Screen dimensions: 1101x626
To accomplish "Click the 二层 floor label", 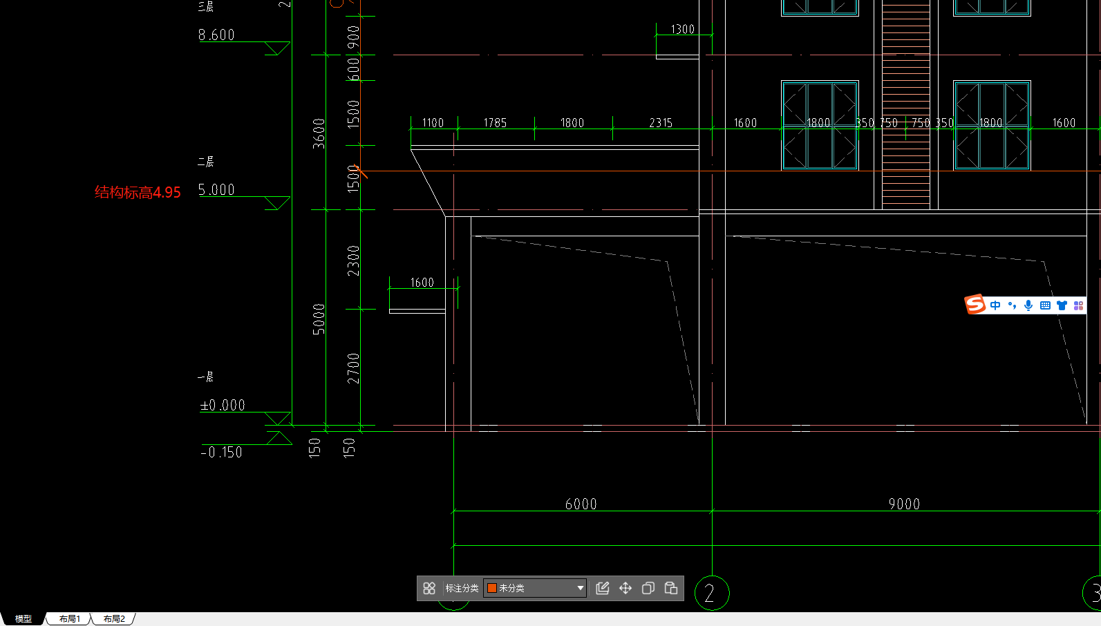I will [x=206, y=161].
